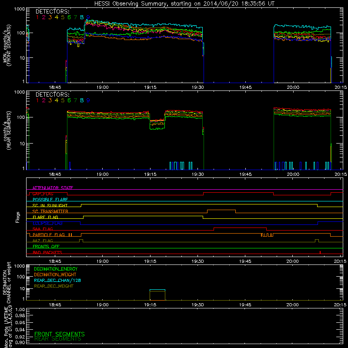
Task: Click the MON. counts/s (FRONT SEGMENTS) axis title
Action: point(7,45)
